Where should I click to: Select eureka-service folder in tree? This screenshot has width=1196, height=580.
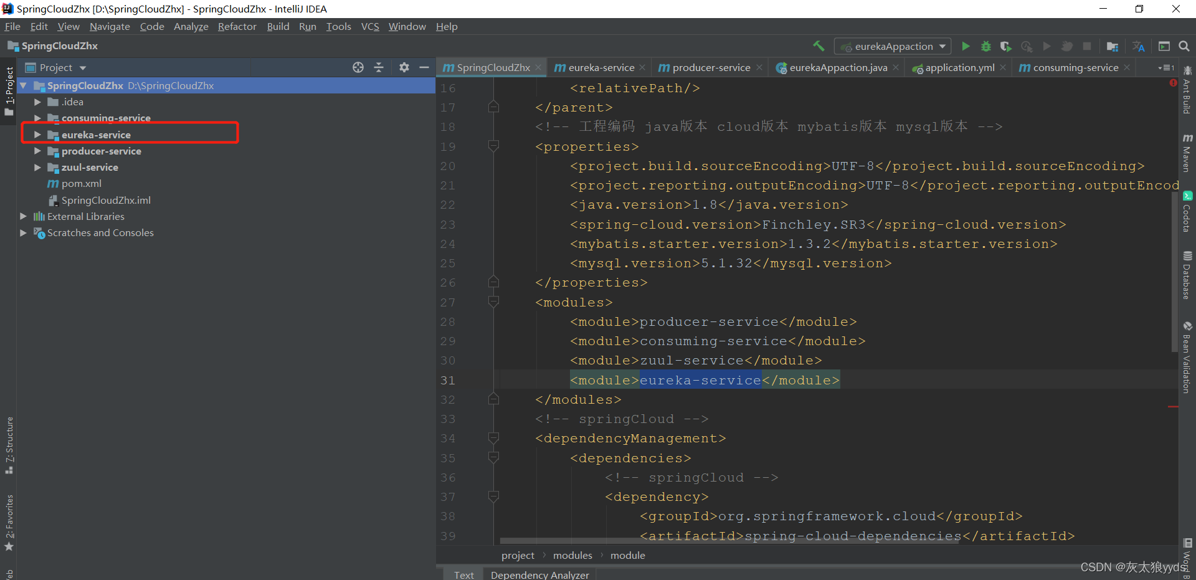click(96, 135)
